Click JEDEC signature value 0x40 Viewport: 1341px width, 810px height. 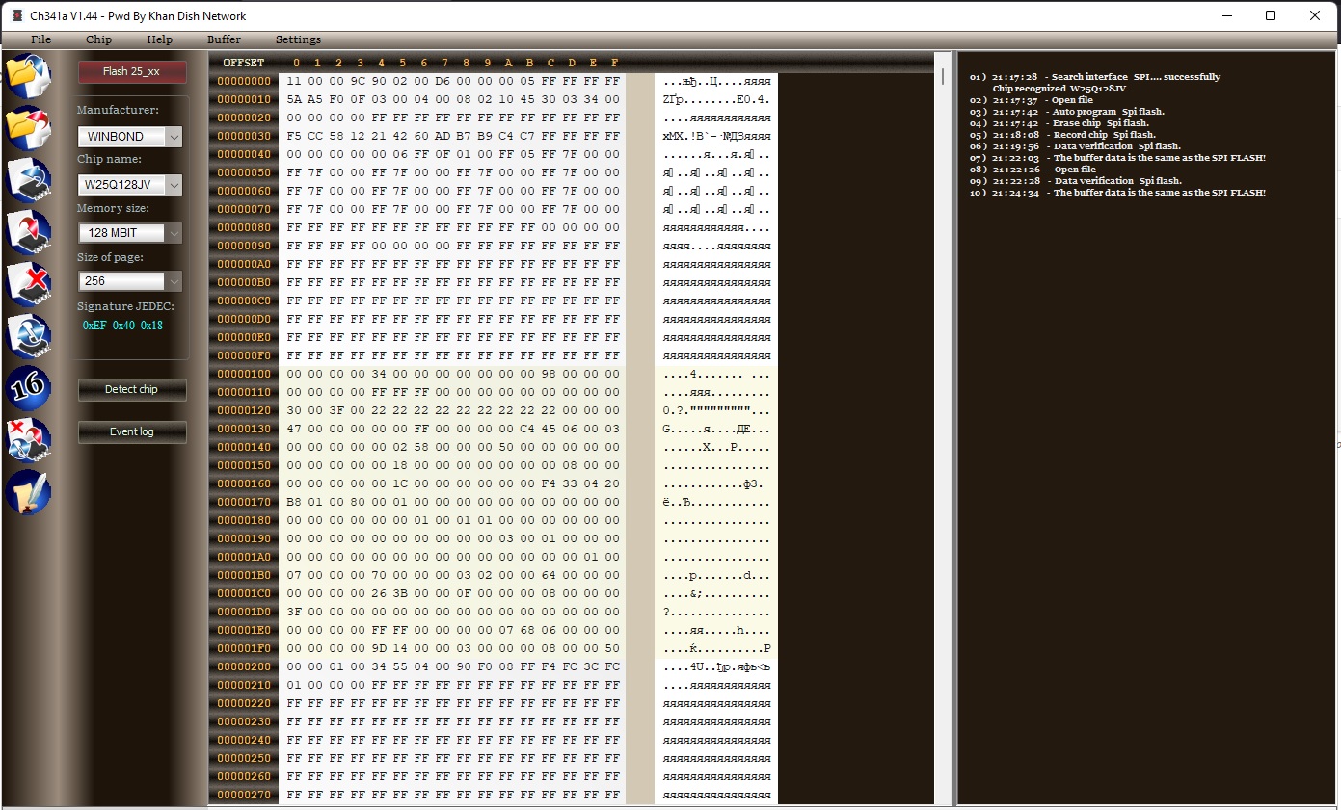[123, 326]
